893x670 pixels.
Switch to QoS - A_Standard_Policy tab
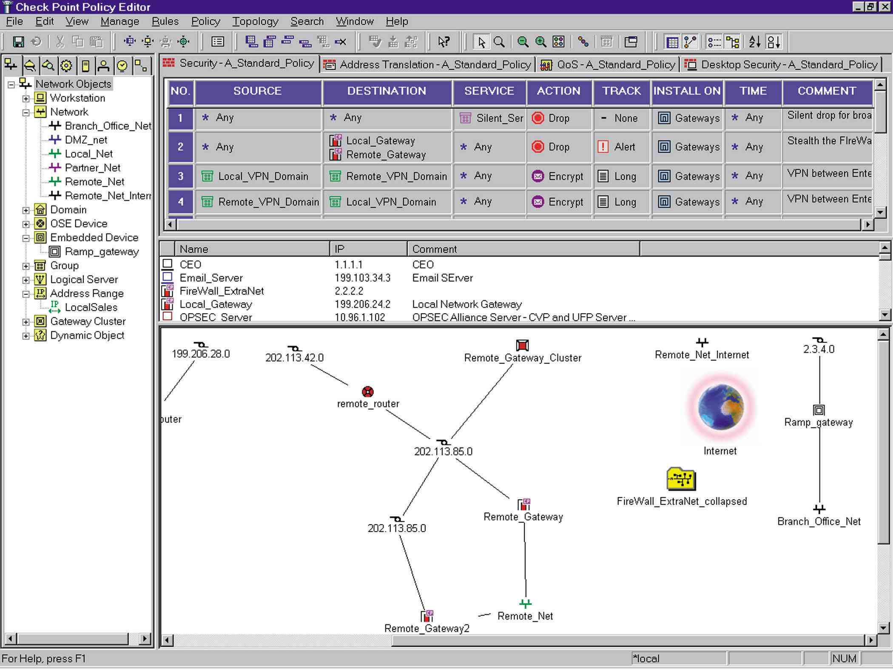click(608, 65)
